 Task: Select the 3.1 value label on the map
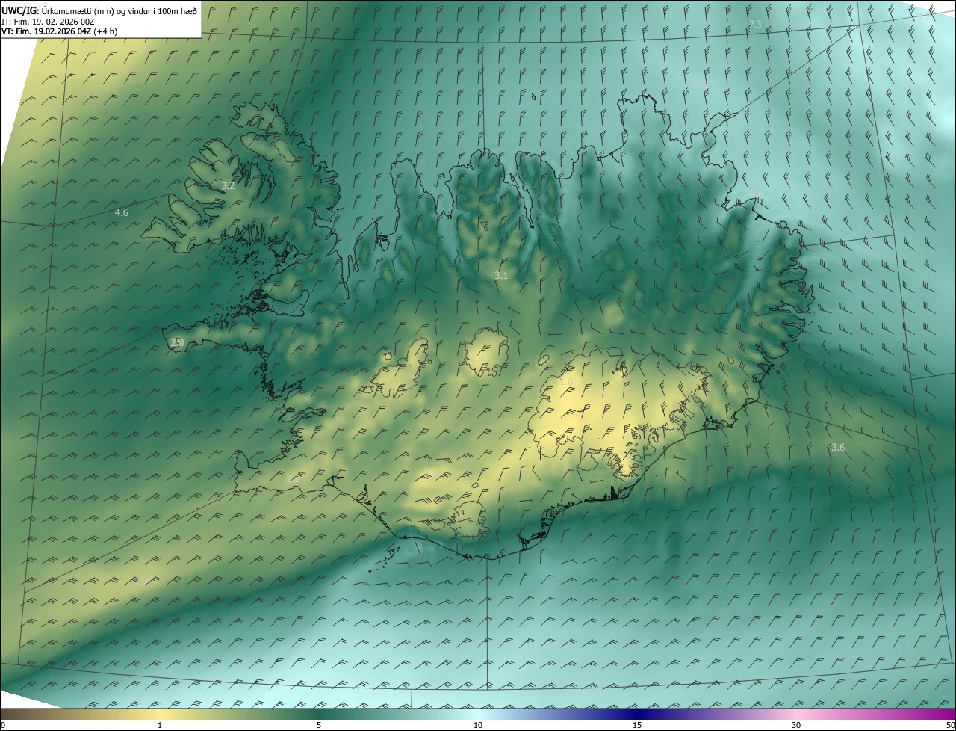pos(501,276)
